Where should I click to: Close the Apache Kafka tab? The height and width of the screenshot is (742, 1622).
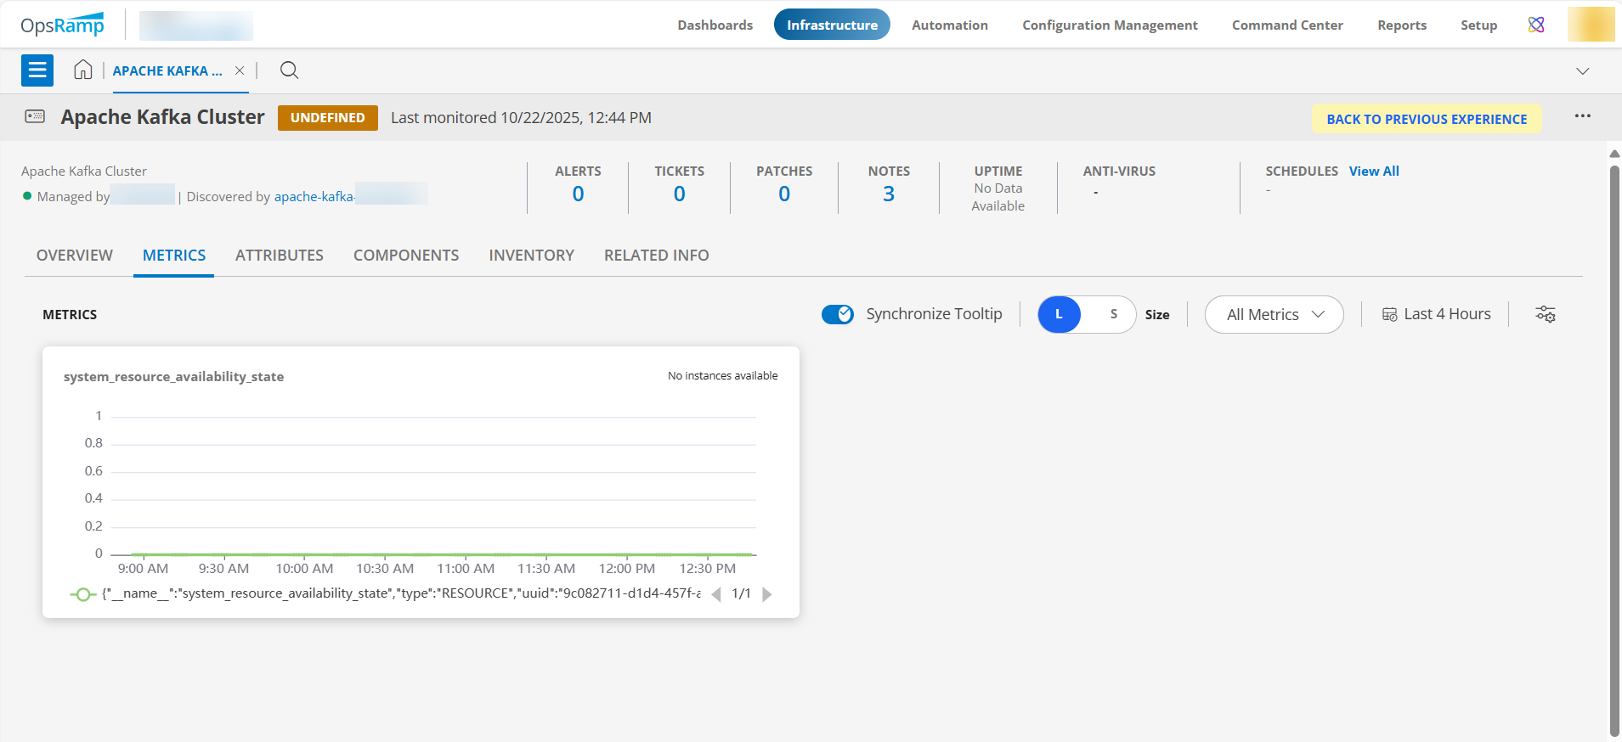click(x=240, y=70)
